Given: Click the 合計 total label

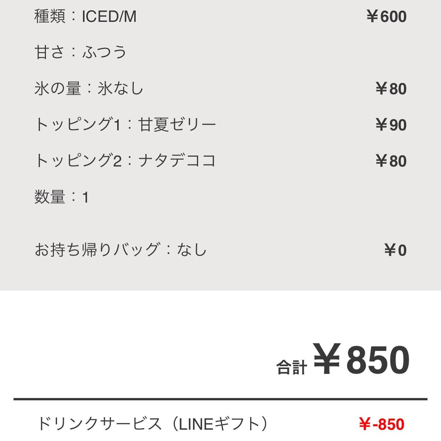Looking at the screenshot, I should click(292, 367).
